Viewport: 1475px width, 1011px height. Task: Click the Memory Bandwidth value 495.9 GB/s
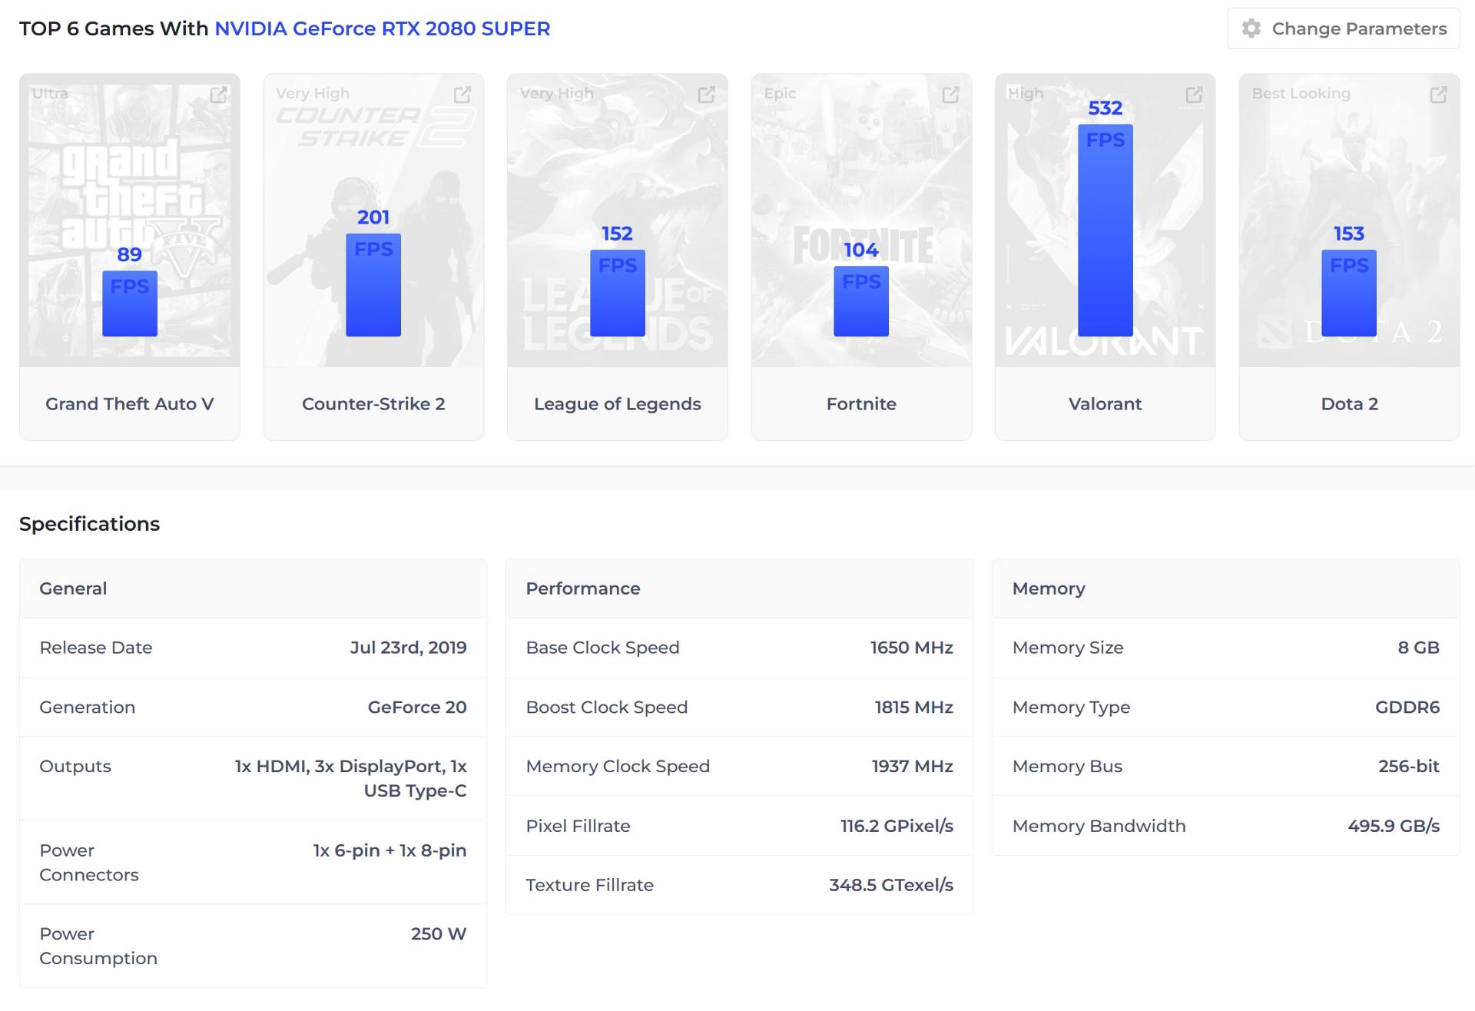[x=1394, y=826]
